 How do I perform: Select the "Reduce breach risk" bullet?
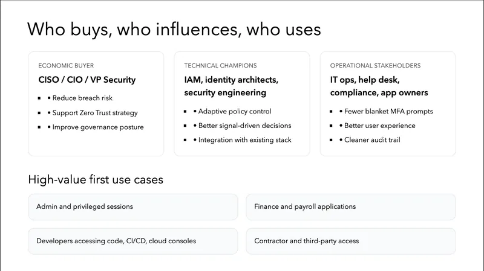click(82, 98)
